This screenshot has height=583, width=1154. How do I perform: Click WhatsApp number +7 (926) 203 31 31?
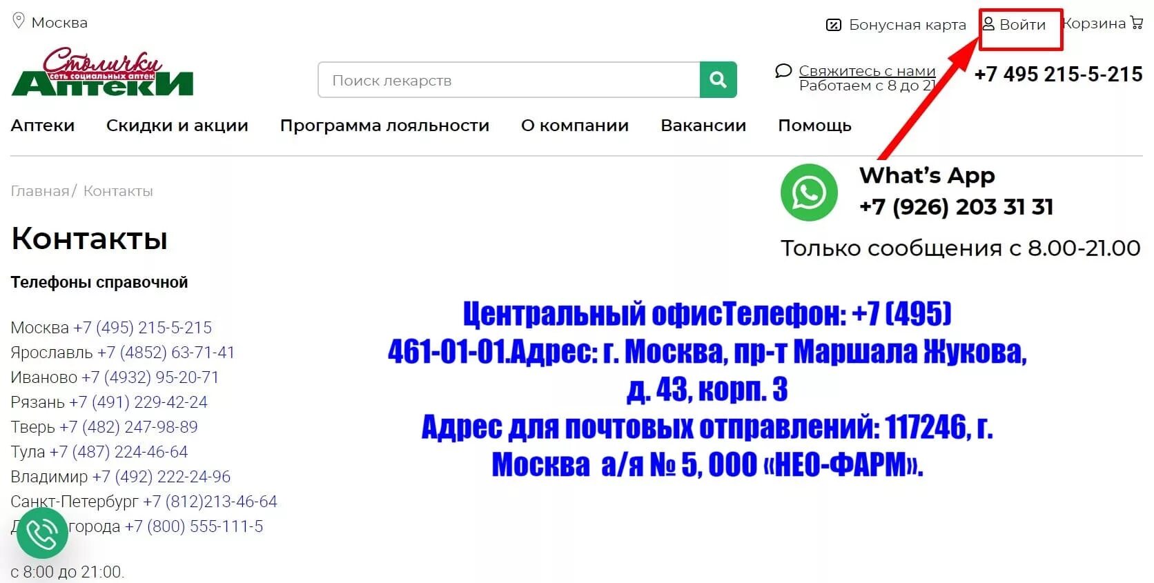[956, 207]
